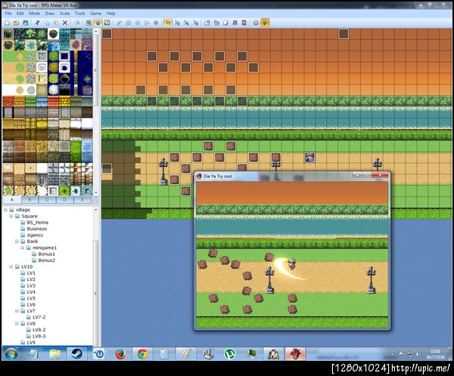
Task: Select the BS_Home map
Action: (37, 222)
